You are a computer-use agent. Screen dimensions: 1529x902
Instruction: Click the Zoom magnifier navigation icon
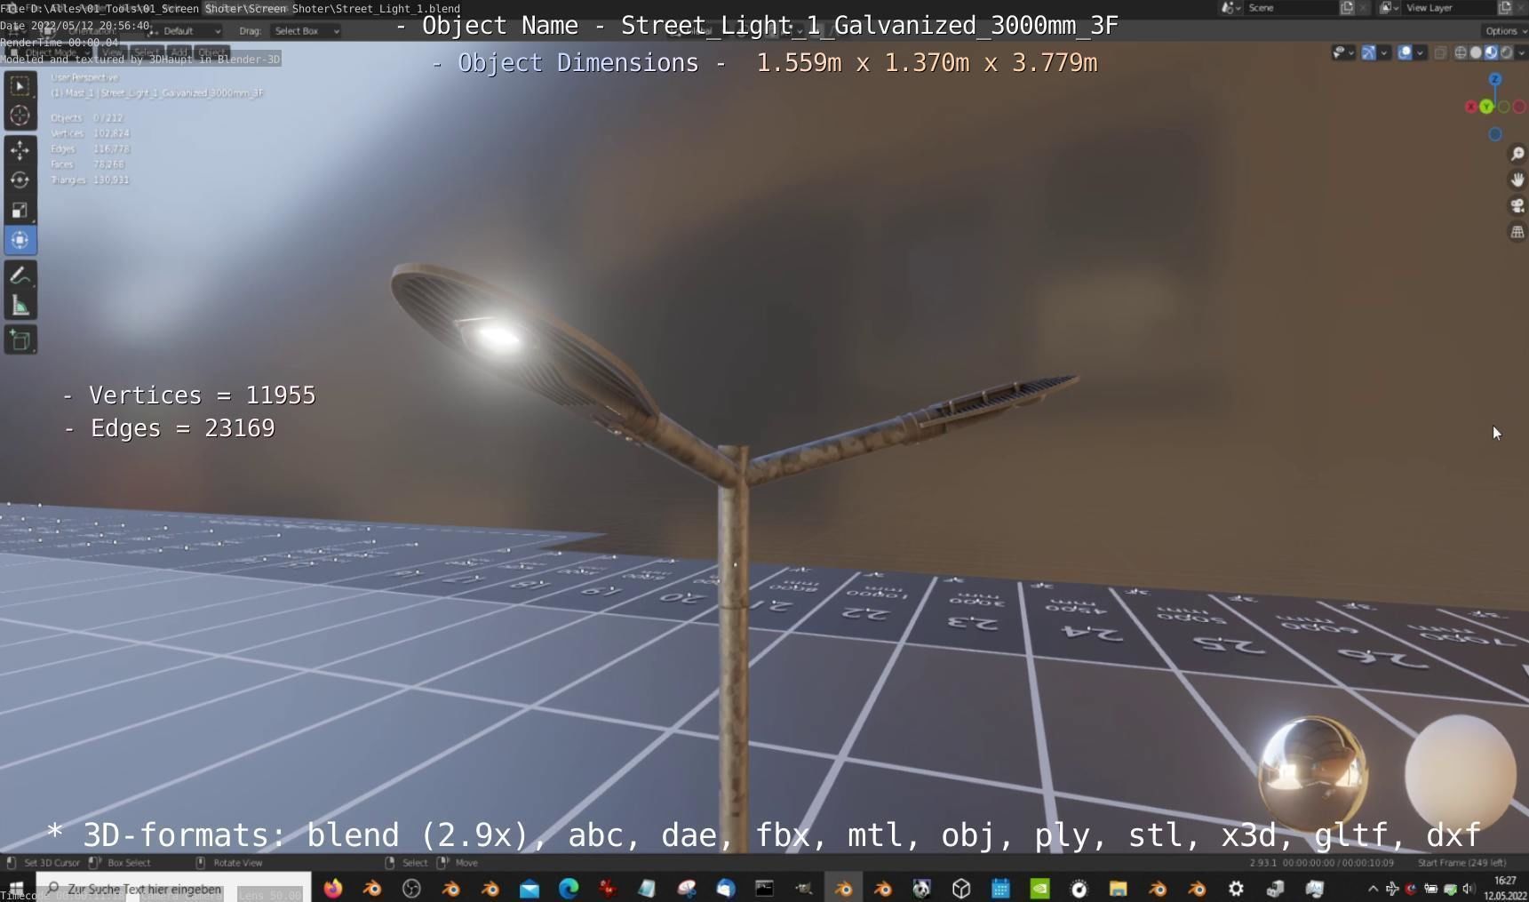(1517, 155)
